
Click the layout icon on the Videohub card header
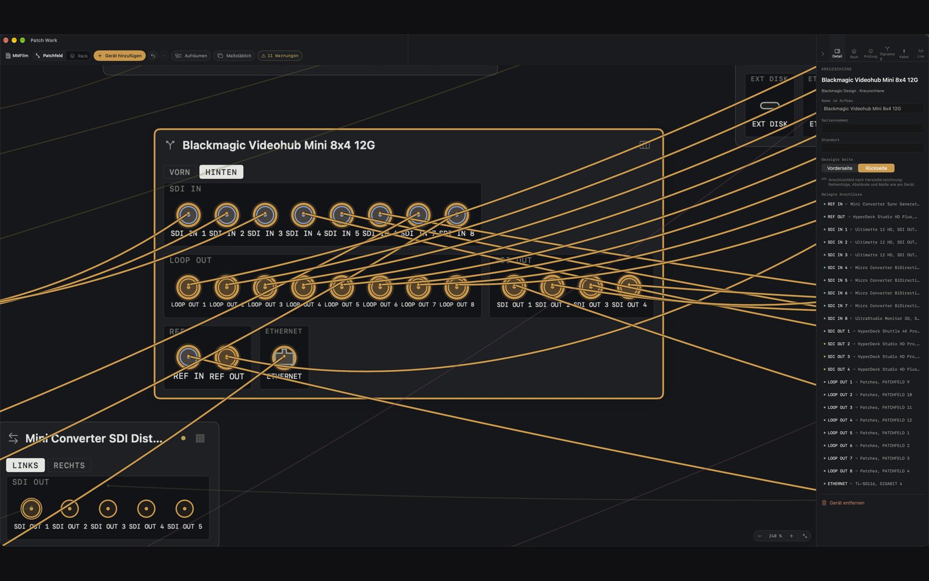pyautogui.click(x=644, y=145)
